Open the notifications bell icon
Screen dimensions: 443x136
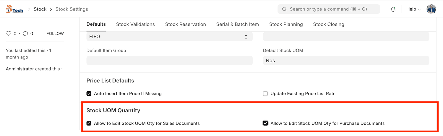393,9
